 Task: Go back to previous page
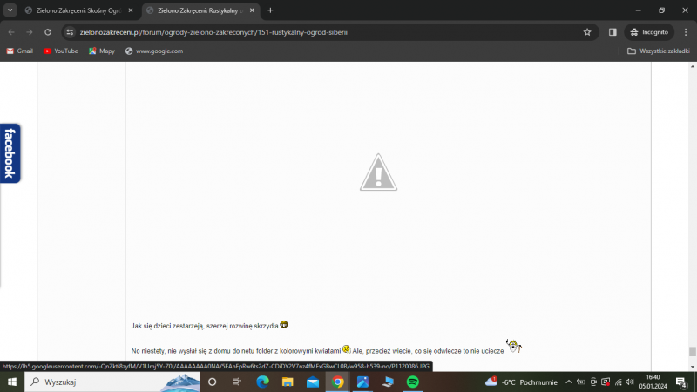tap(11, 31)
